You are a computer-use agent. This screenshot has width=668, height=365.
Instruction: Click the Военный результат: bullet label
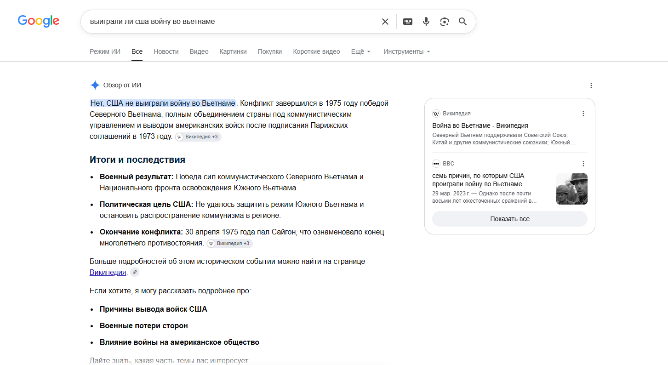click(137, 177)
